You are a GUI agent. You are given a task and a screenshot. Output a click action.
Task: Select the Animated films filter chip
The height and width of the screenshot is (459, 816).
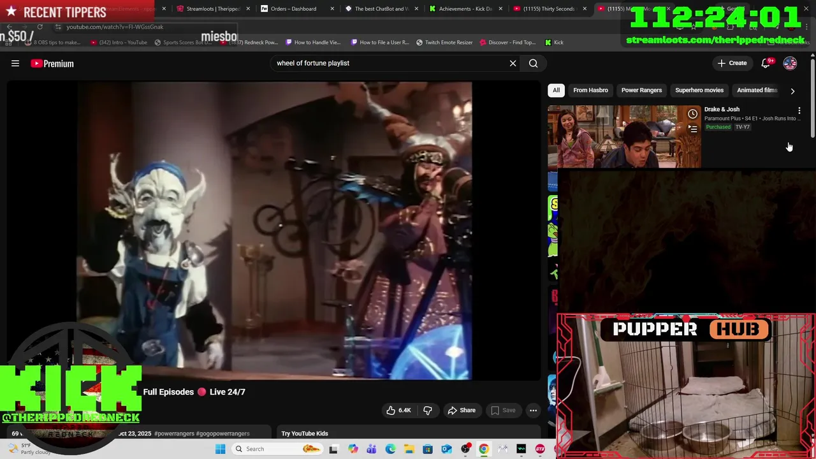[x=757, y=90]
